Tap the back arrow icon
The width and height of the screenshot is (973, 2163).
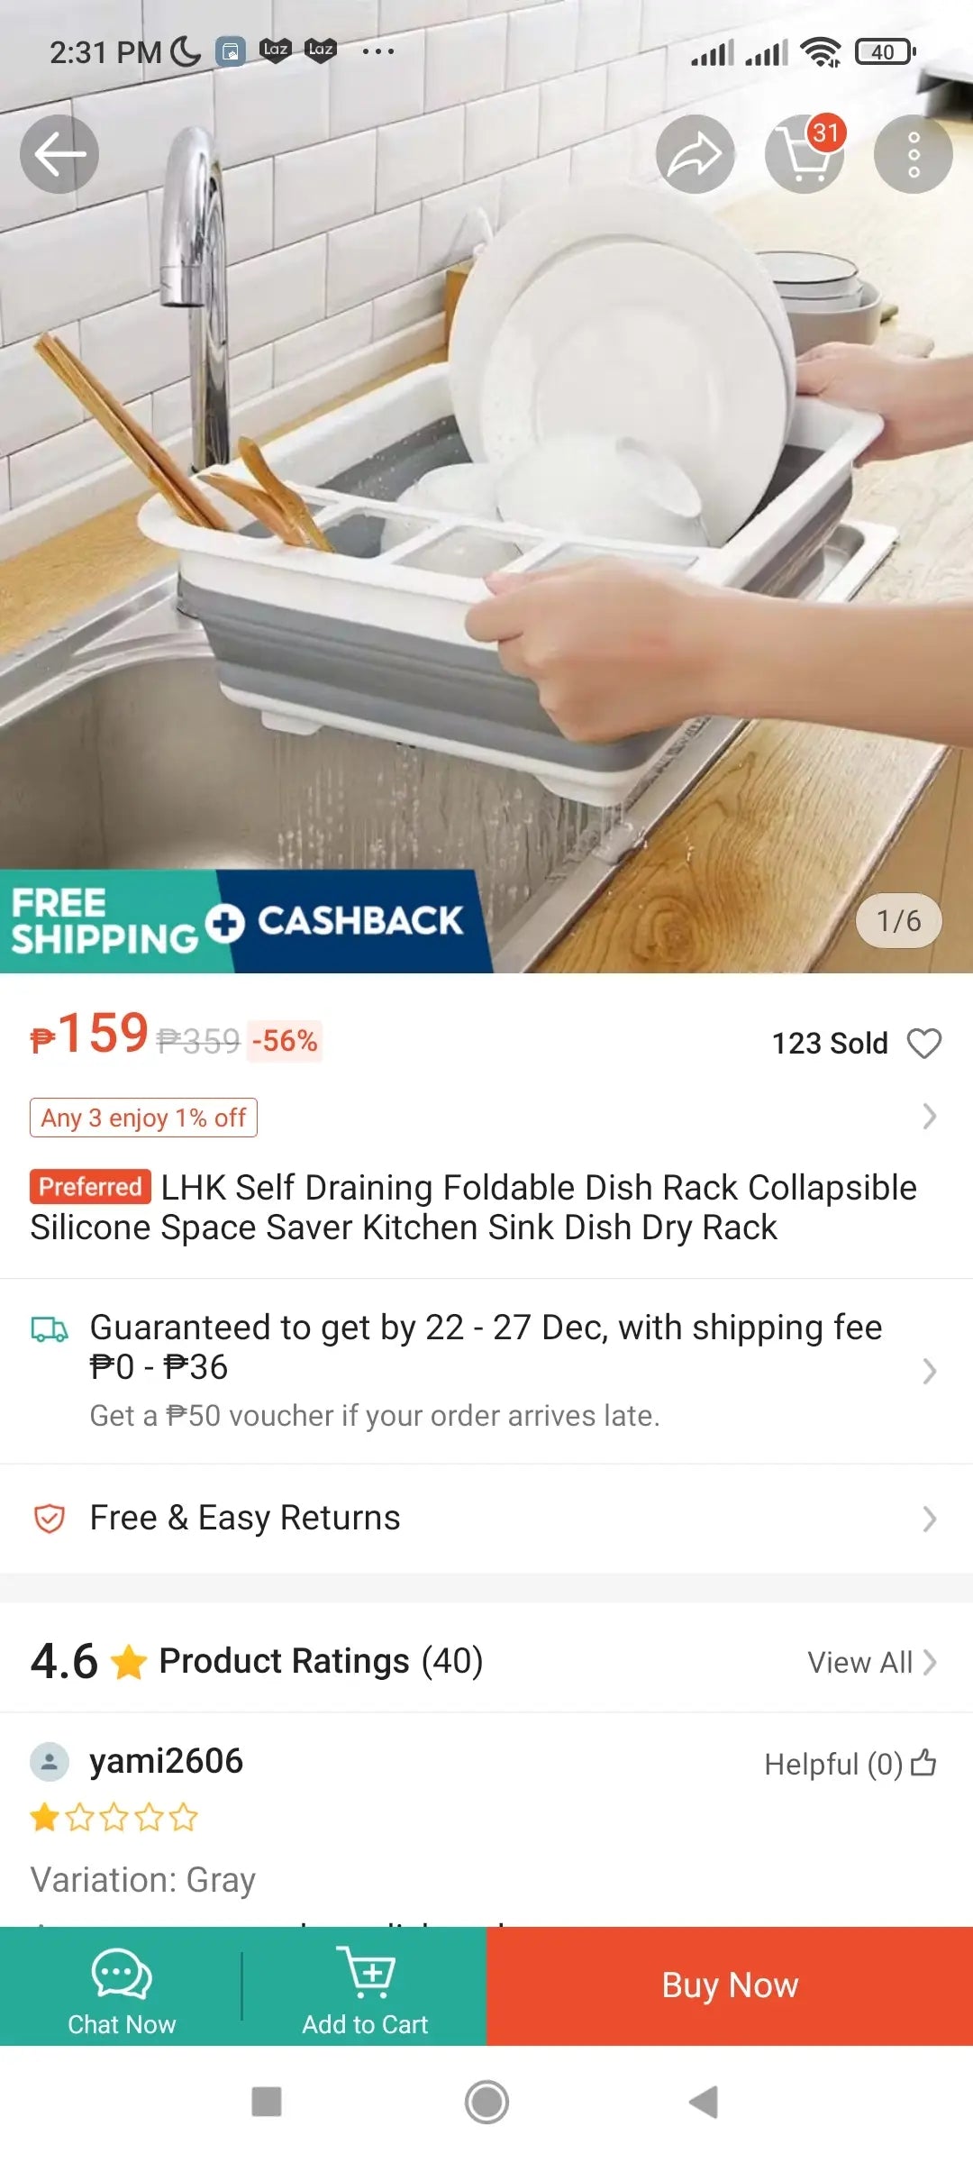pyautogui.click(x=59, y=154)
